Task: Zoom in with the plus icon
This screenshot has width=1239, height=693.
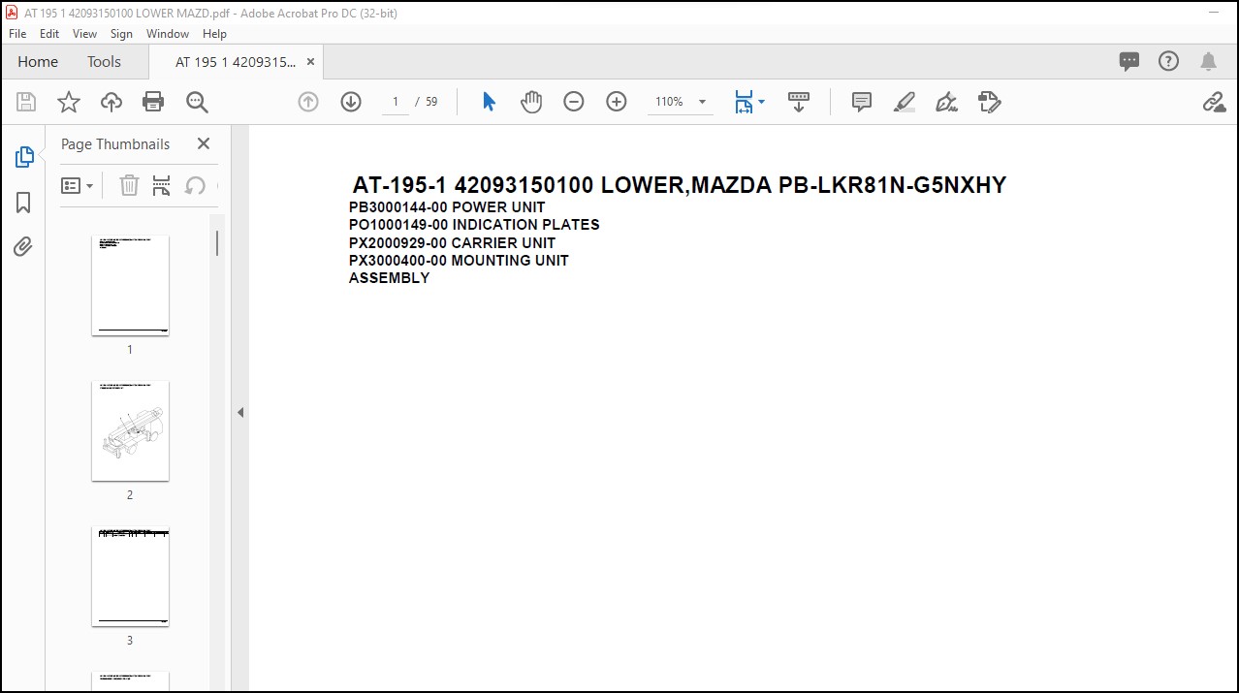Action: coord(617,102)
